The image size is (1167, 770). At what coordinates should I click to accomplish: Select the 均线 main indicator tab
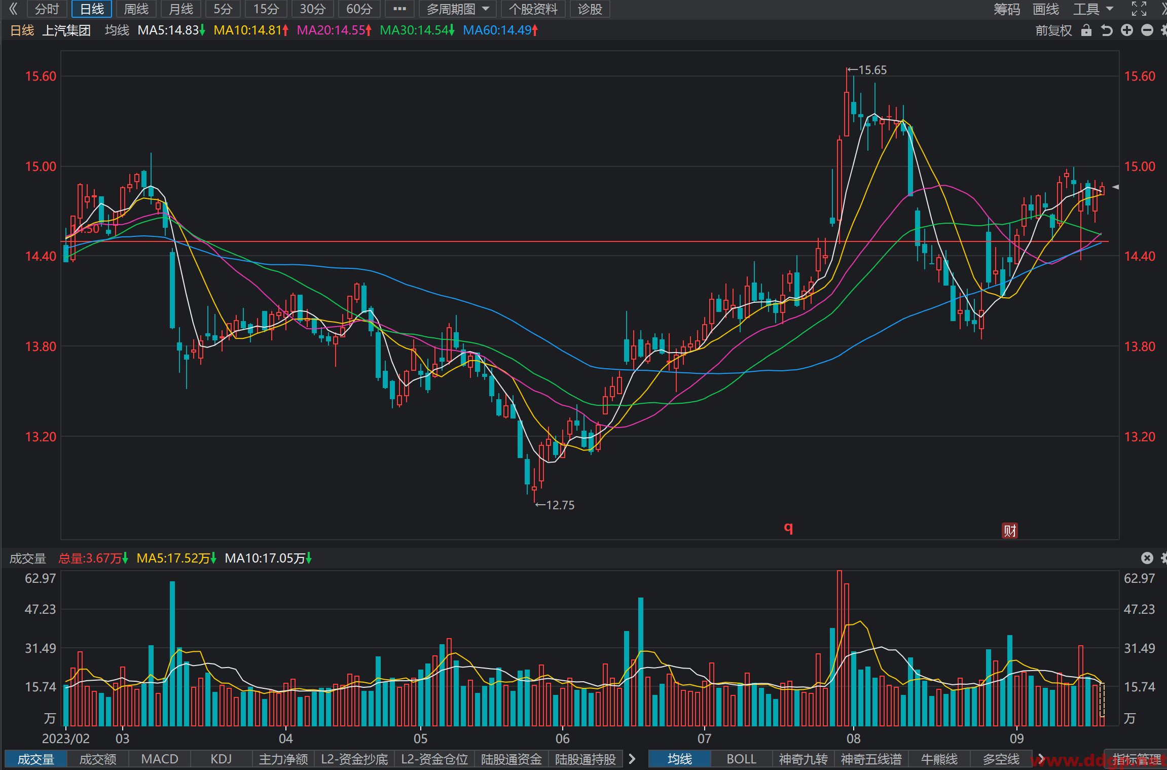[680, 759]
